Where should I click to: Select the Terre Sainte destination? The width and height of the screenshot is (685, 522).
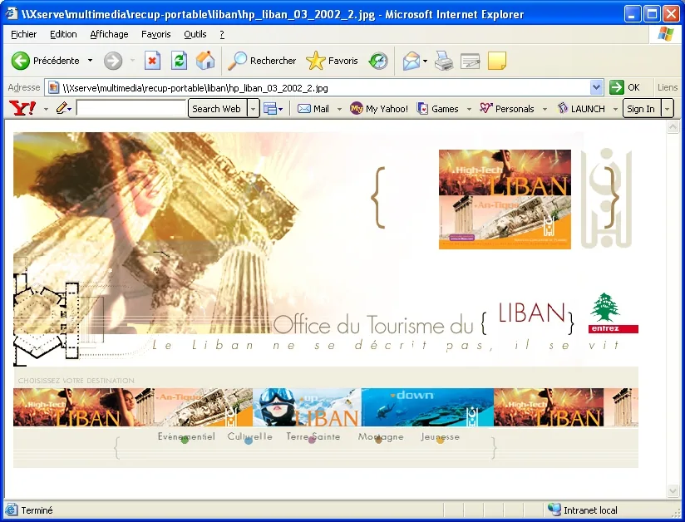click(313, 437)
